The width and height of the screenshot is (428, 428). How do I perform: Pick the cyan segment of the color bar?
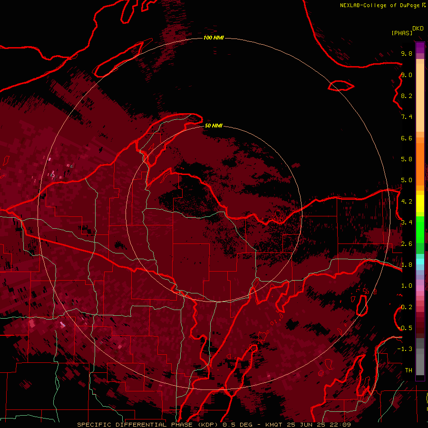pyautogui.click(x=420, y=261)
